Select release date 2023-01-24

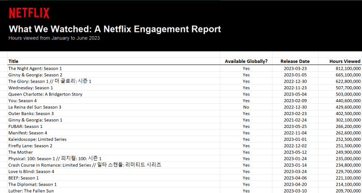point(295,159)
